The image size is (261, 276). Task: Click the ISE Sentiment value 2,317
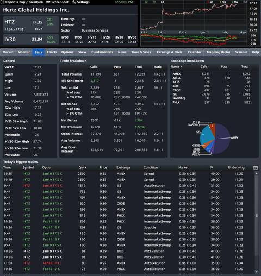click(95, 81)
